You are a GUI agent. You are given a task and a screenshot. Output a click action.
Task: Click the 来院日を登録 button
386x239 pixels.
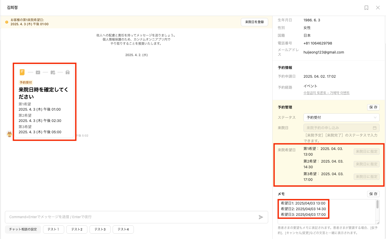click(254, 22)
